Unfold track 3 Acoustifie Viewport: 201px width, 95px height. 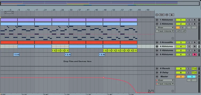(157, 42)
